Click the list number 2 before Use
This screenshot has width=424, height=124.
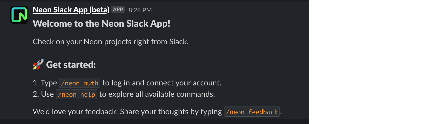coord(35,94)
